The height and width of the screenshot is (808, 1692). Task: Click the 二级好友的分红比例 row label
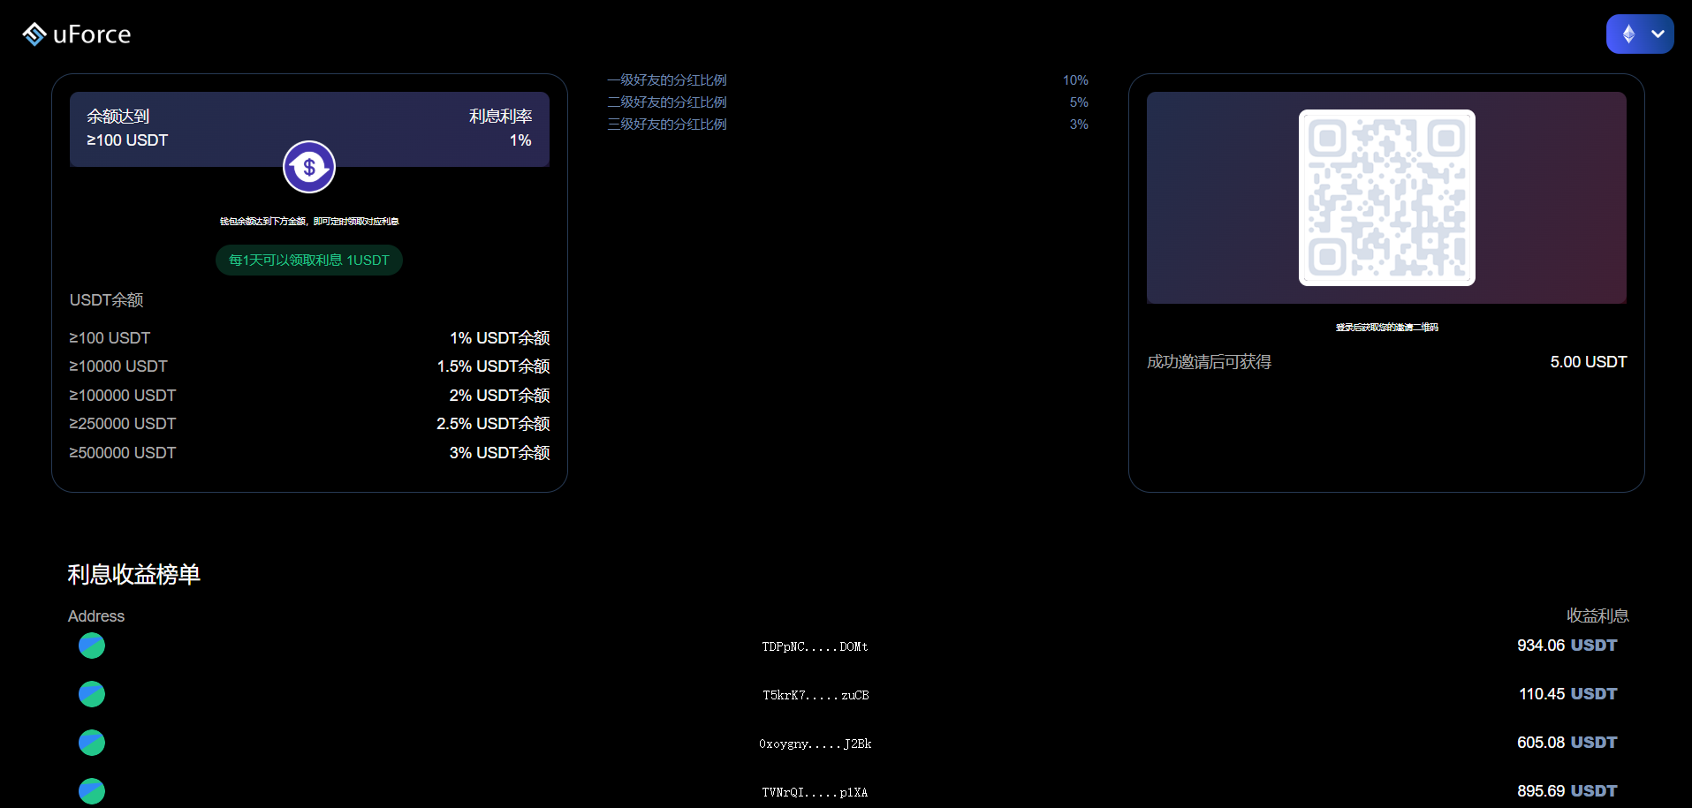667,102
